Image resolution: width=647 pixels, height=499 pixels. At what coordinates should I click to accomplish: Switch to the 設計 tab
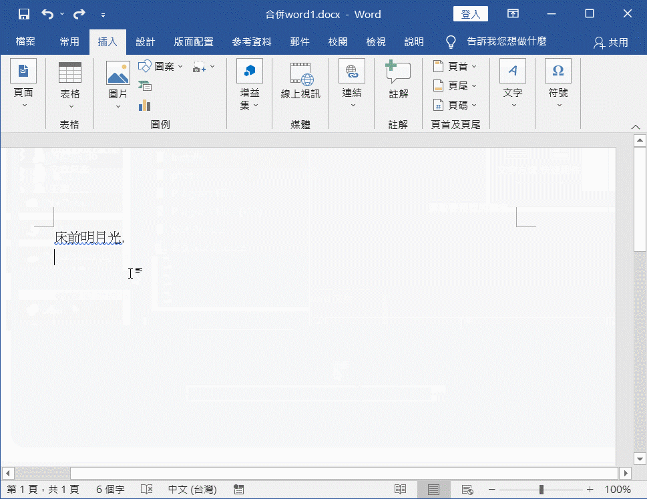145,42
